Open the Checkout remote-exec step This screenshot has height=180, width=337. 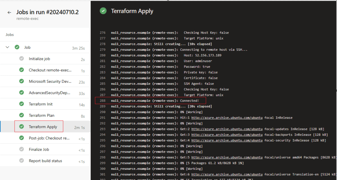coord(50,70)
